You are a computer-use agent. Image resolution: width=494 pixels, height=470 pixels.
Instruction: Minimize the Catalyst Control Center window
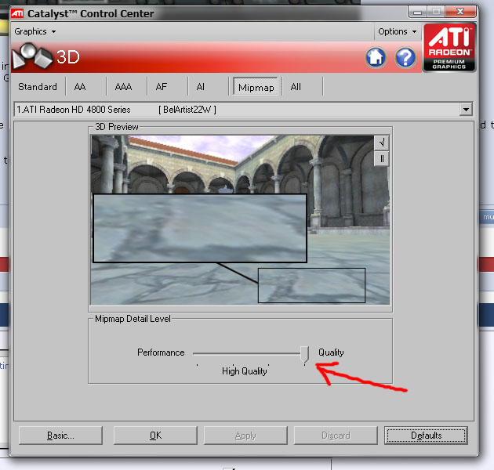(x=417, y=12)
